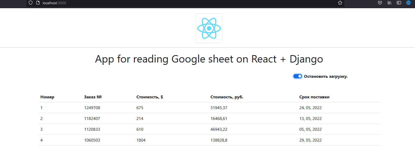This screenshot has width=415, height=154.
Task: Sort the table by 'Заказ №' header
Action: tap(93, 97)
